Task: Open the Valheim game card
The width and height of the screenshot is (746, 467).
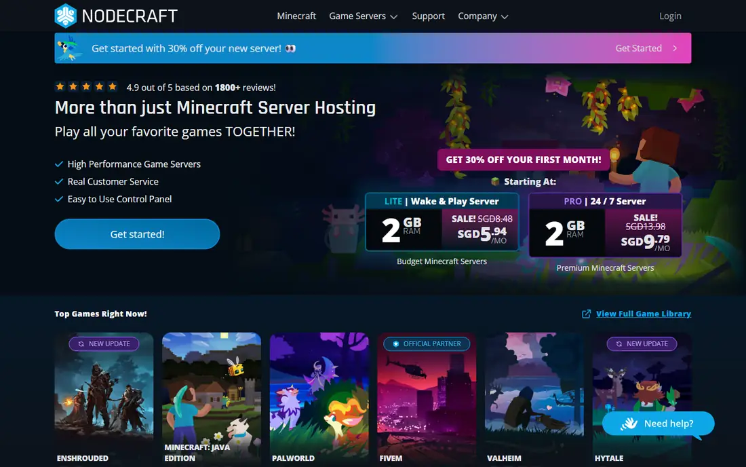Action: click(534, 399)
